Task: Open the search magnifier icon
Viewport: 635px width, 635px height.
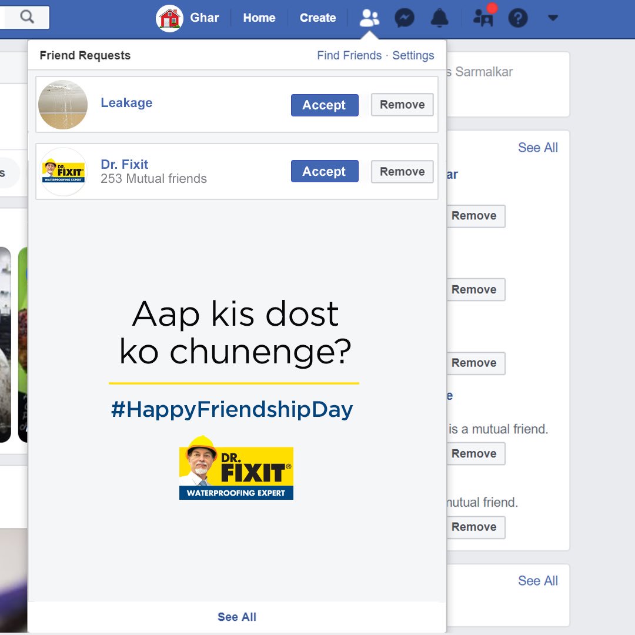Action: coord(26,17)
